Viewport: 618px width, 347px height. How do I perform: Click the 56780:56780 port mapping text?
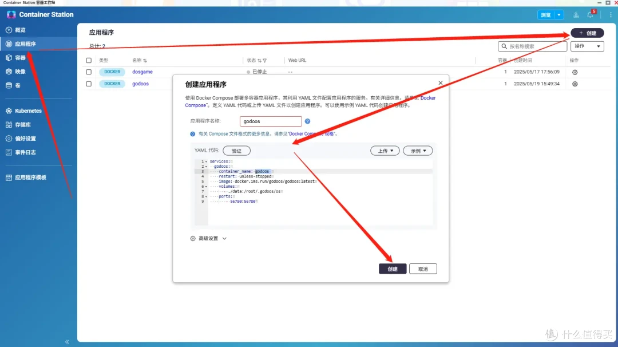click(243, 202)
